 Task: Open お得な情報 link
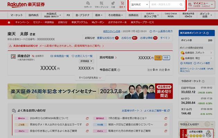coord(148,38)
